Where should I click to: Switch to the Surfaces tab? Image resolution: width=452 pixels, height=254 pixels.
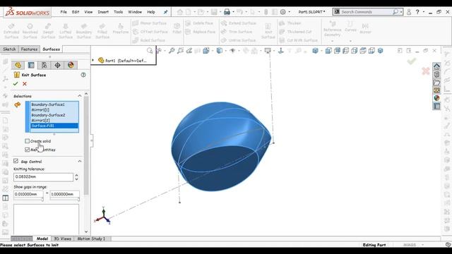tap(52, 49)
